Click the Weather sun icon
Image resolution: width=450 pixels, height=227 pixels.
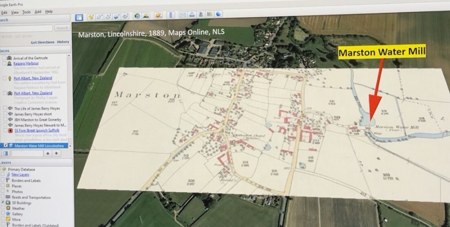point(8,208)
